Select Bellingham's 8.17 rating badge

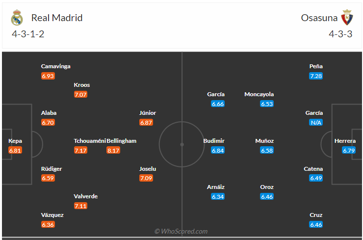(113, 150)
